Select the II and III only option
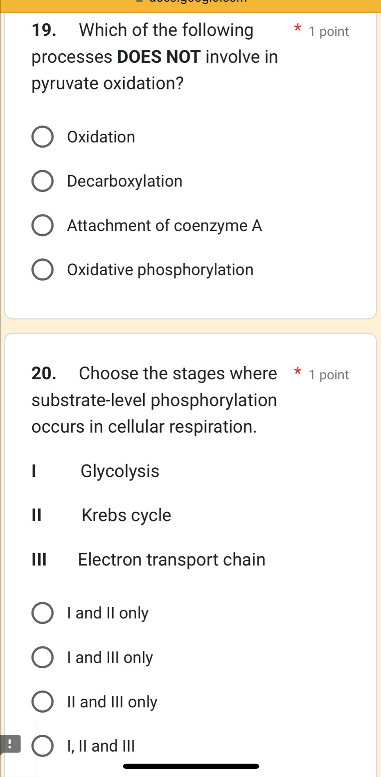The height and width of the screenshot is (777, 381). 43,702
